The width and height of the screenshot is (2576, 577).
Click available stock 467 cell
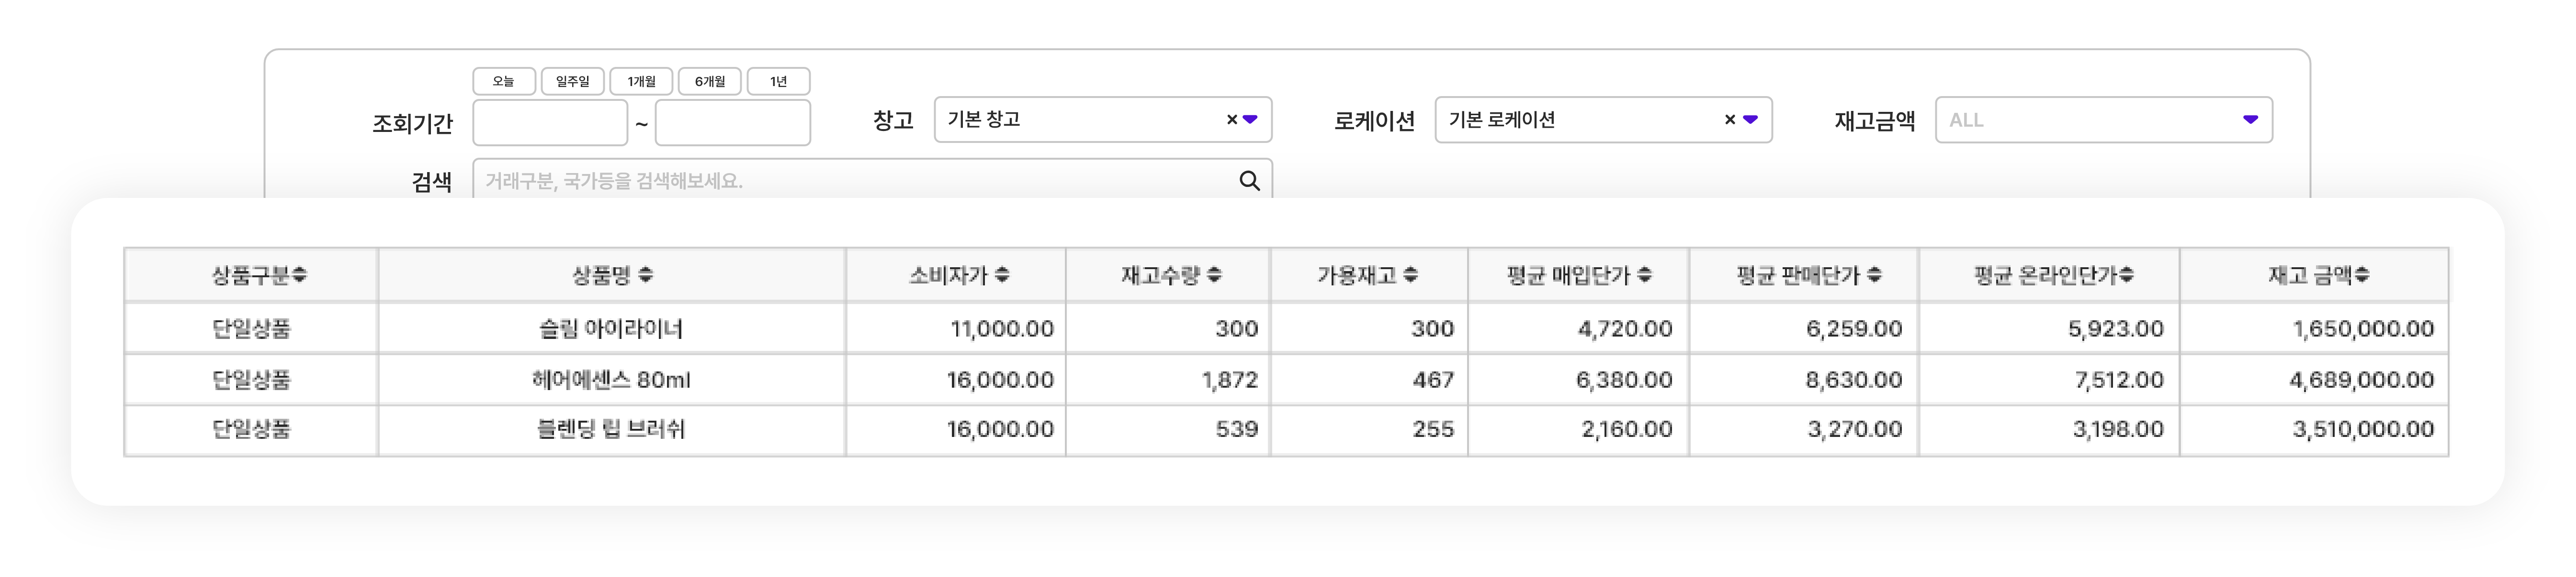coord(1369,380)
